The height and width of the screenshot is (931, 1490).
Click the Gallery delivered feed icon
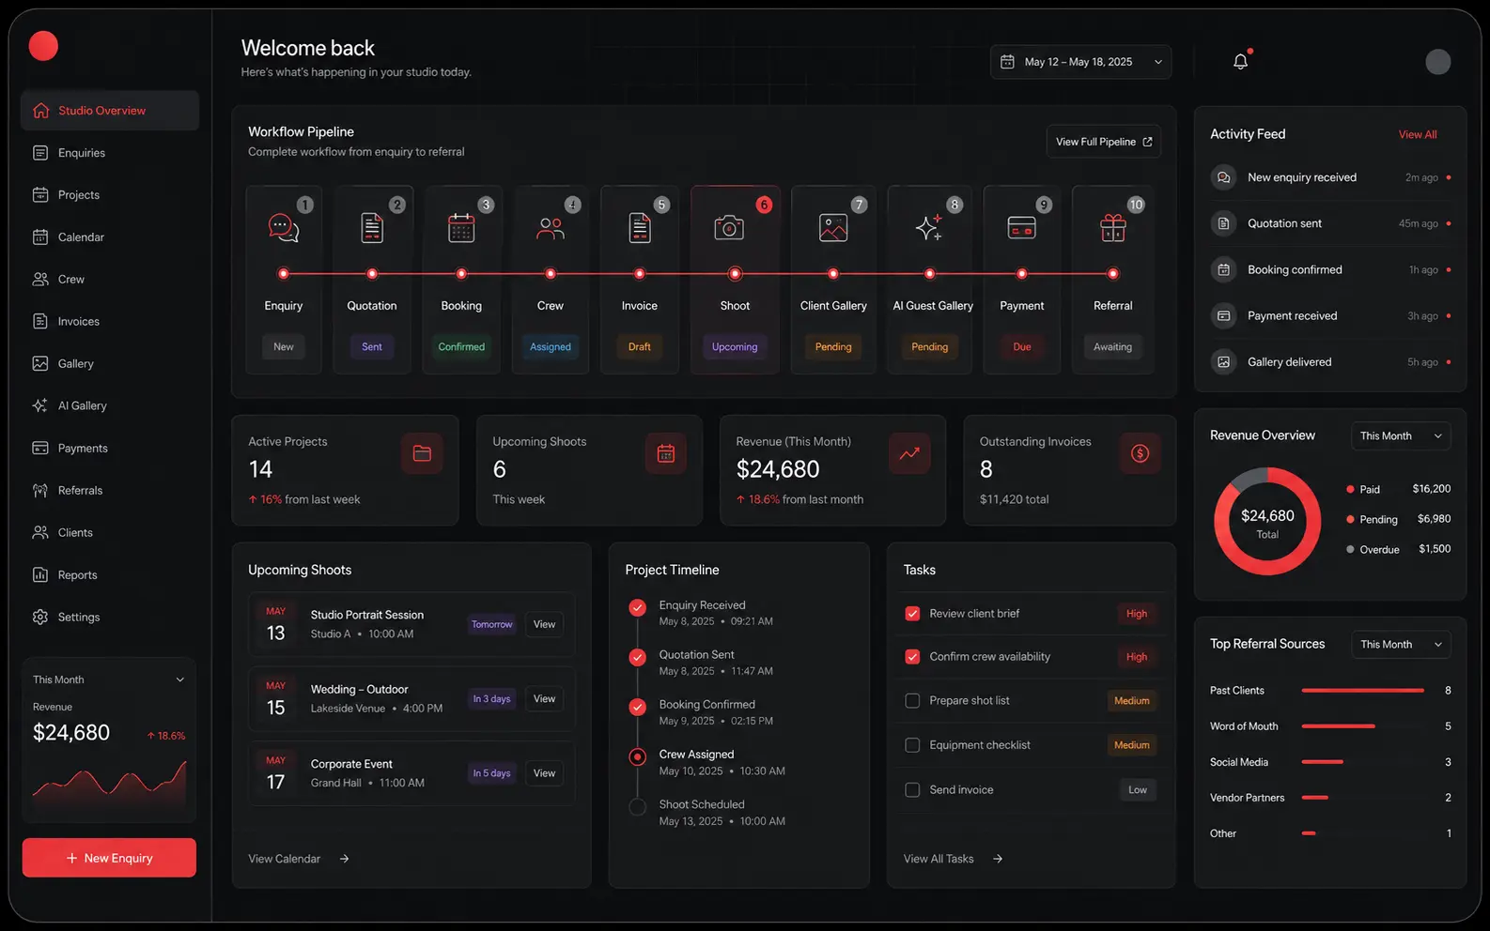pos(1223,361)
